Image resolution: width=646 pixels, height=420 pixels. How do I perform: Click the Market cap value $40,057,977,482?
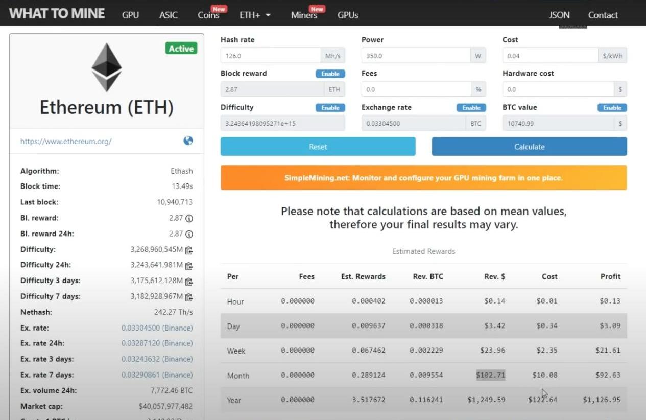click(166, 406)
